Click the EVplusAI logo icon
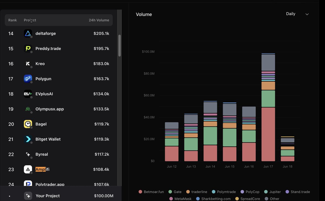Screen dimensions: 325x201 pos(28,94)
